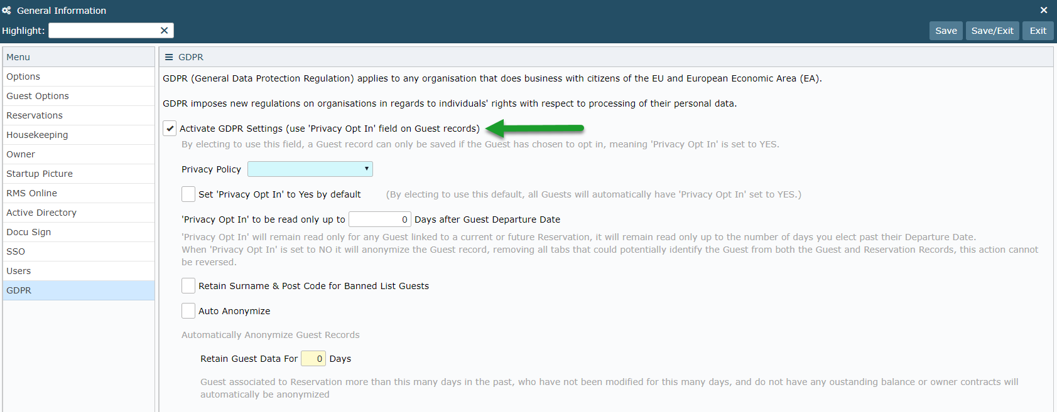Screen dimensions: 1057x412
Task: Open the Housekeeping menu item
Action: coord(79,135)
